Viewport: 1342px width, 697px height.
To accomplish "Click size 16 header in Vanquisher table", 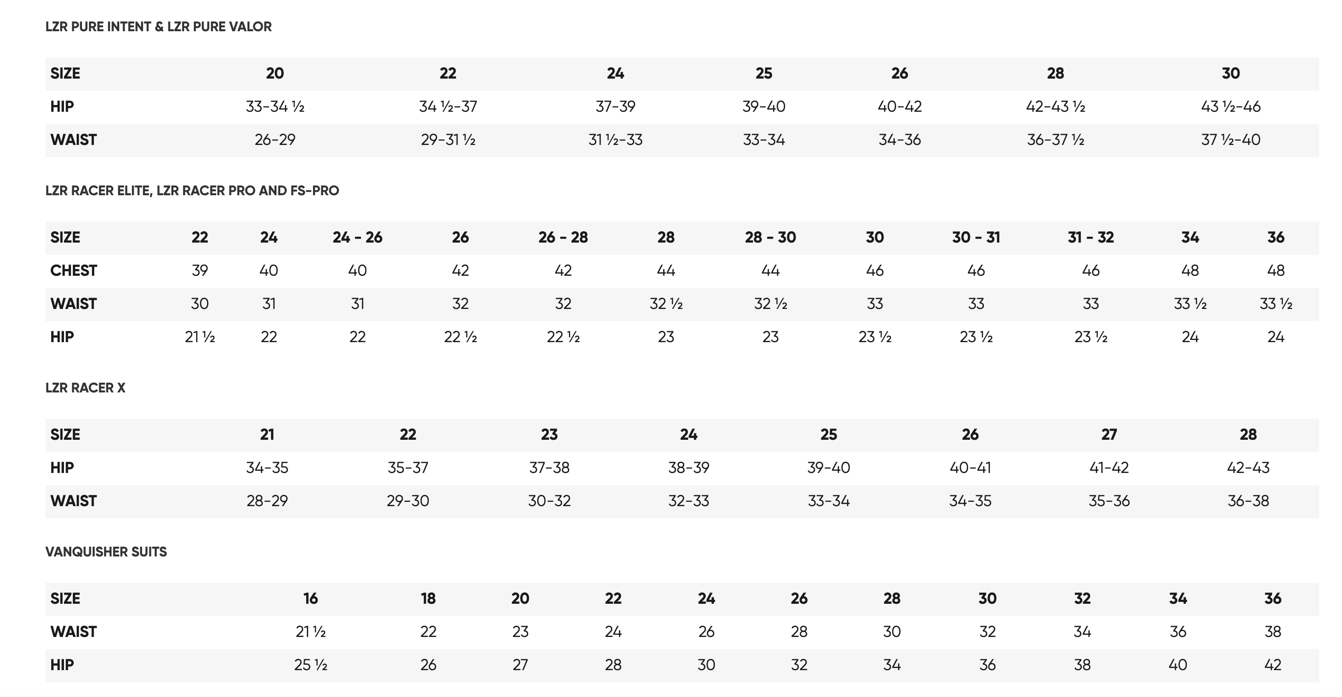I will [311, 598].
